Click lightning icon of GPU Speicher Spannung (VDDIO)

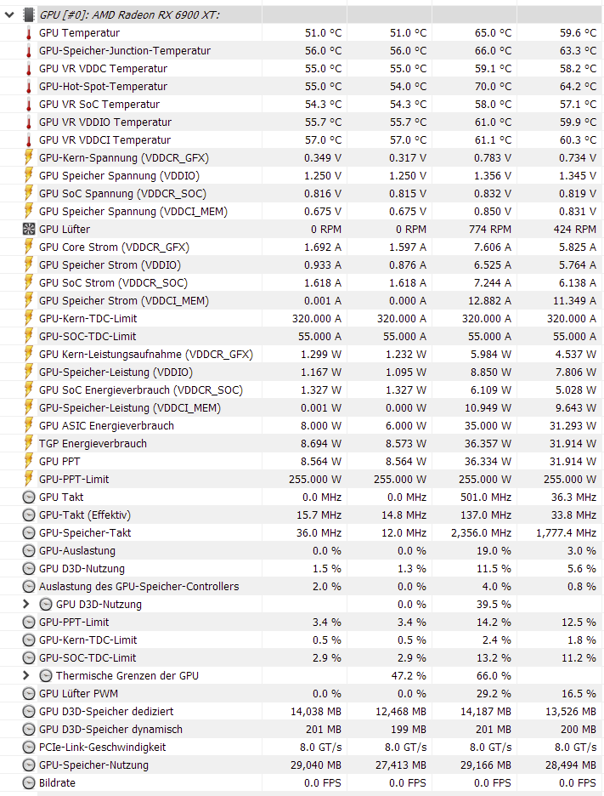pos(29,176)
